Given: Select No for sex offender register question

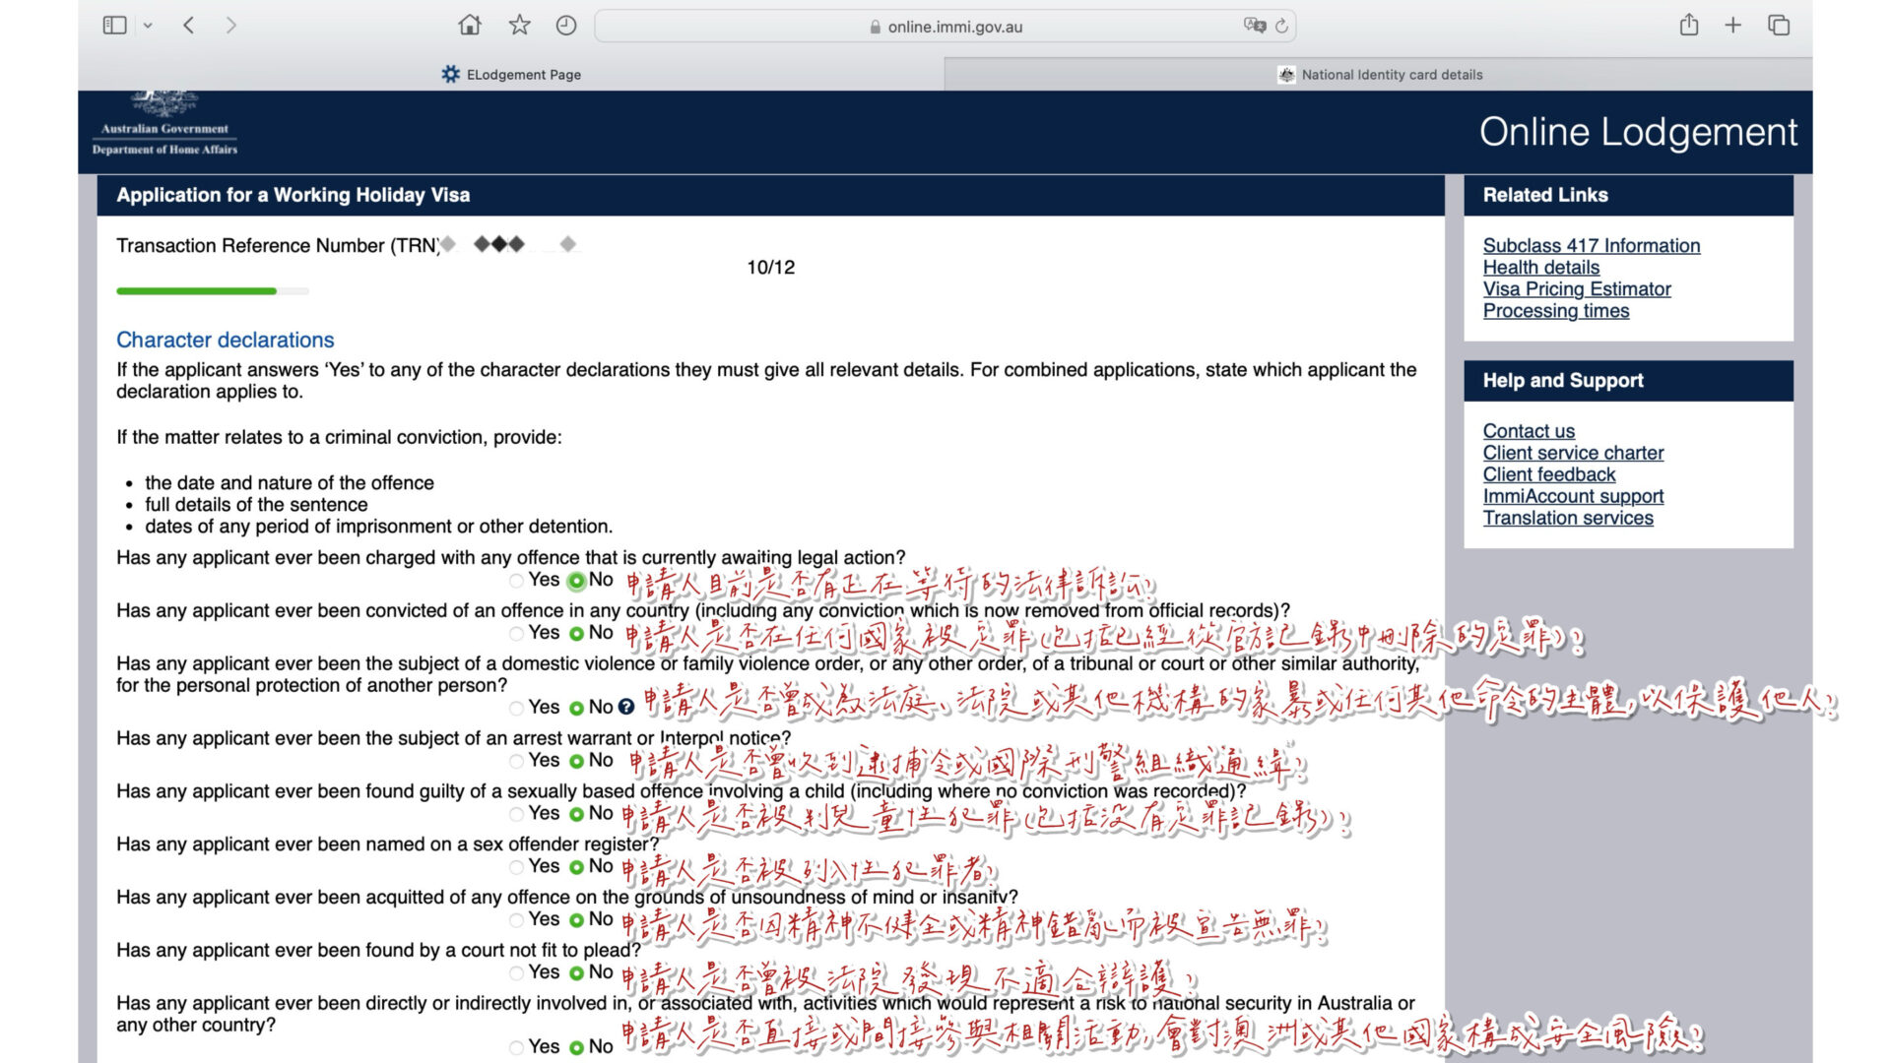Looking at the screenshot, I should tap(577, 867).
